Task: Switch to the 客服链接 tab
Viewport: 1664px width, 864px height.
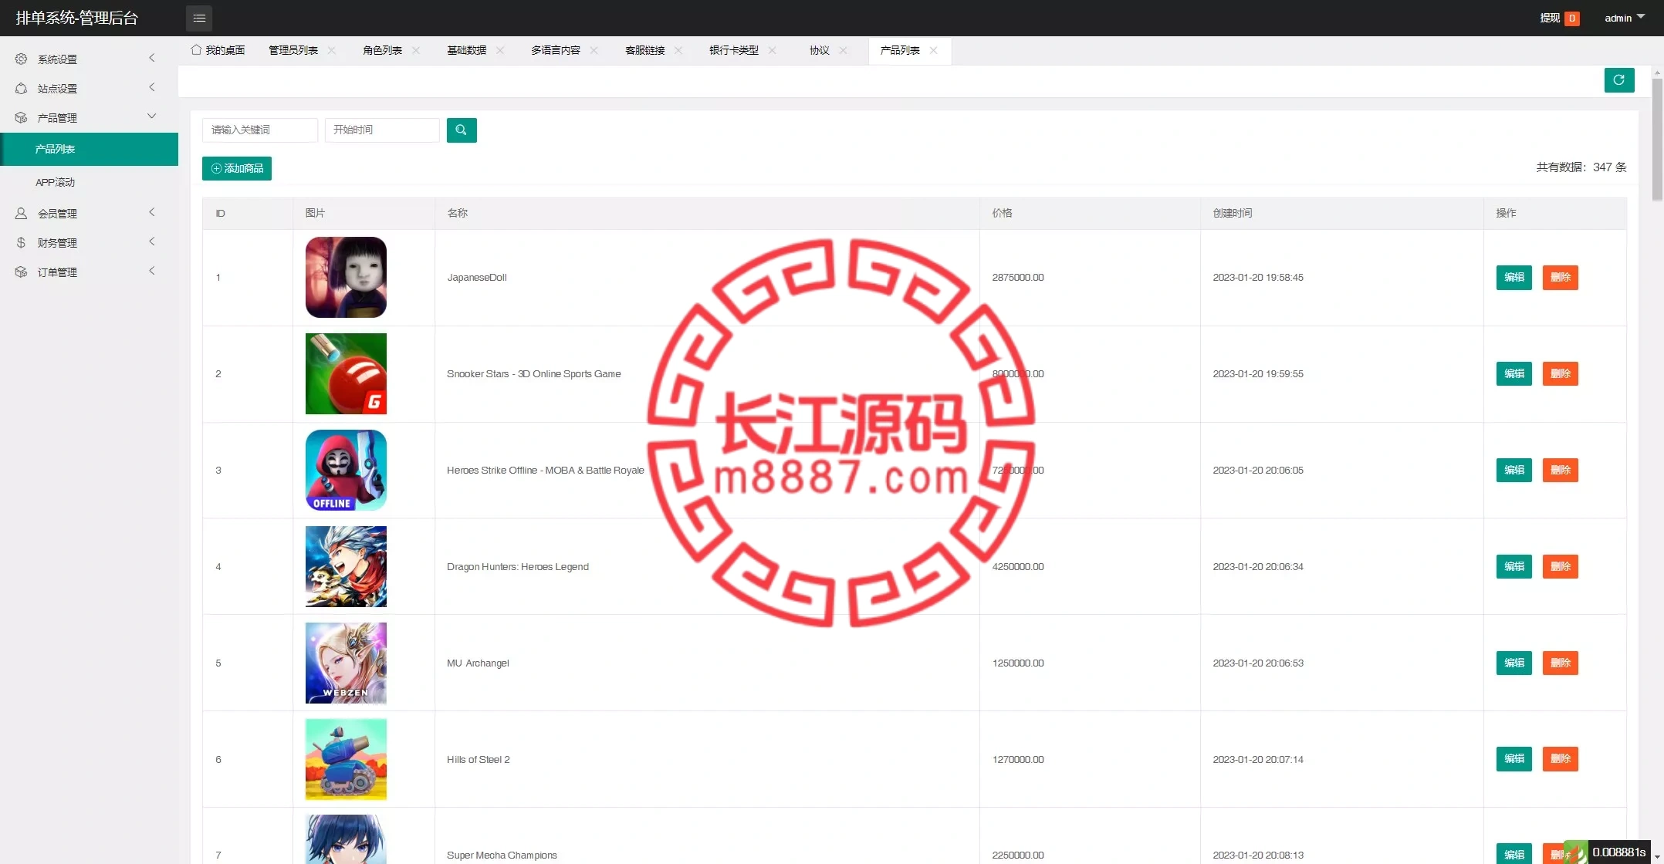Action: point(644,50)
